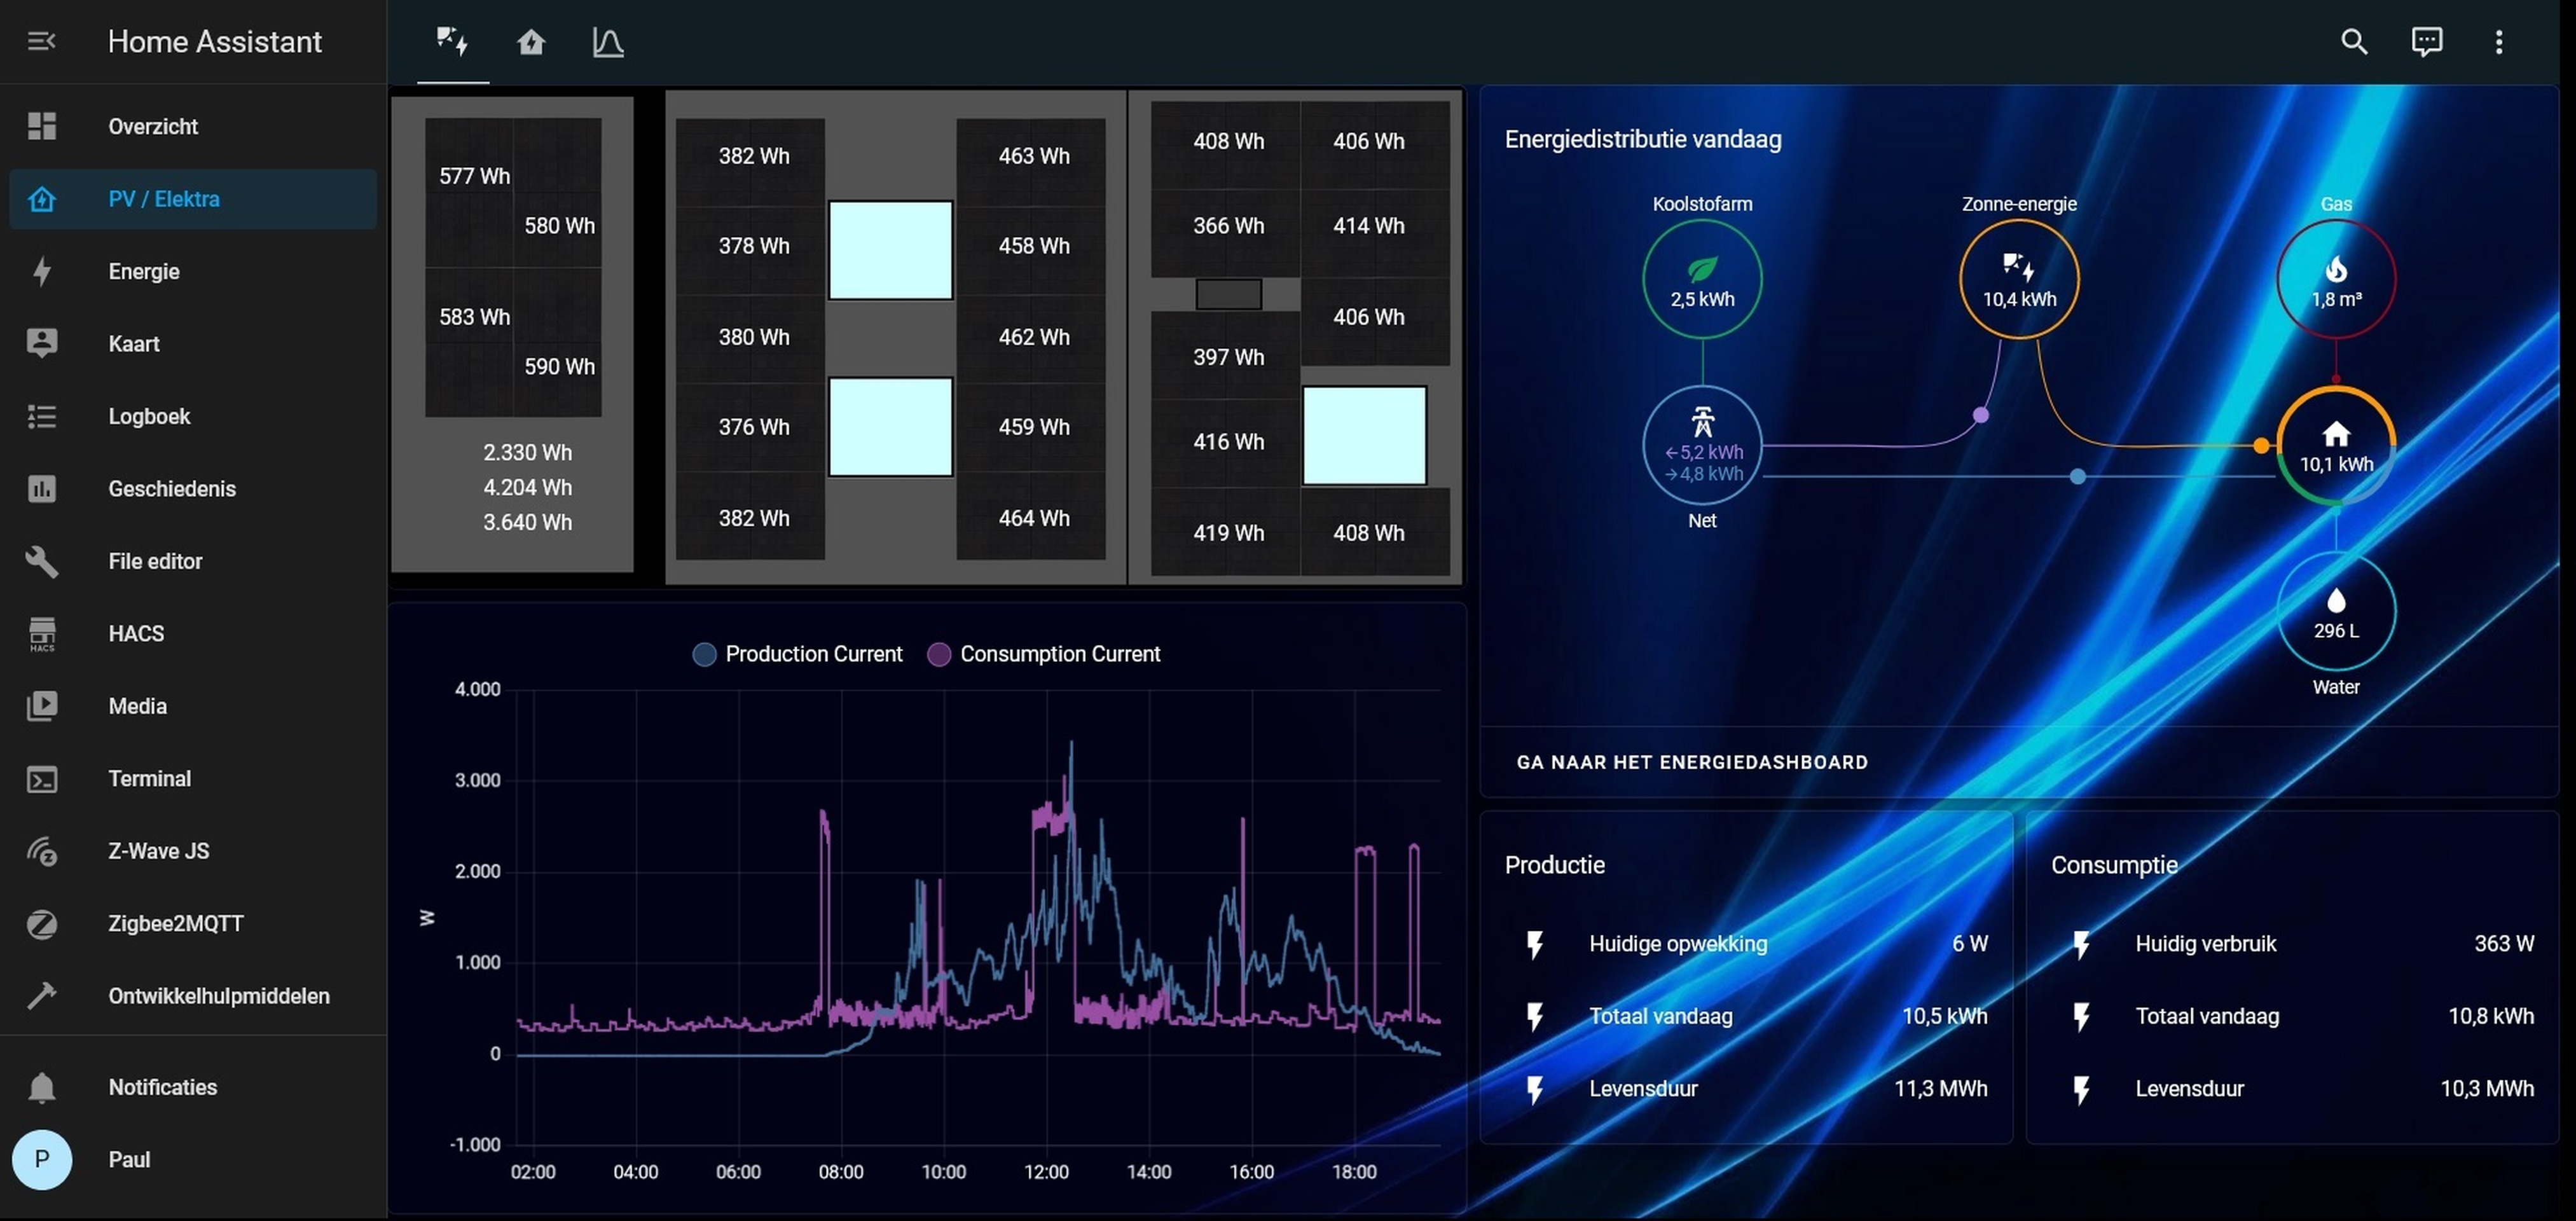Click the Gas flame circle

point(2335,279)
